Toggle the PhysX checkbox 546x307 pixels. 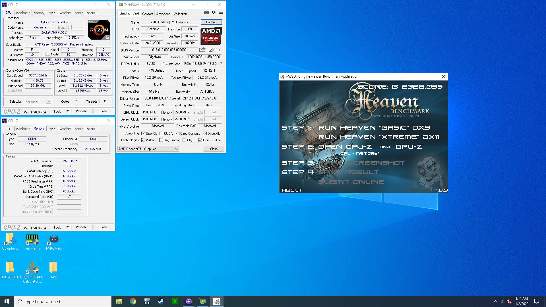tap(185, 140)
